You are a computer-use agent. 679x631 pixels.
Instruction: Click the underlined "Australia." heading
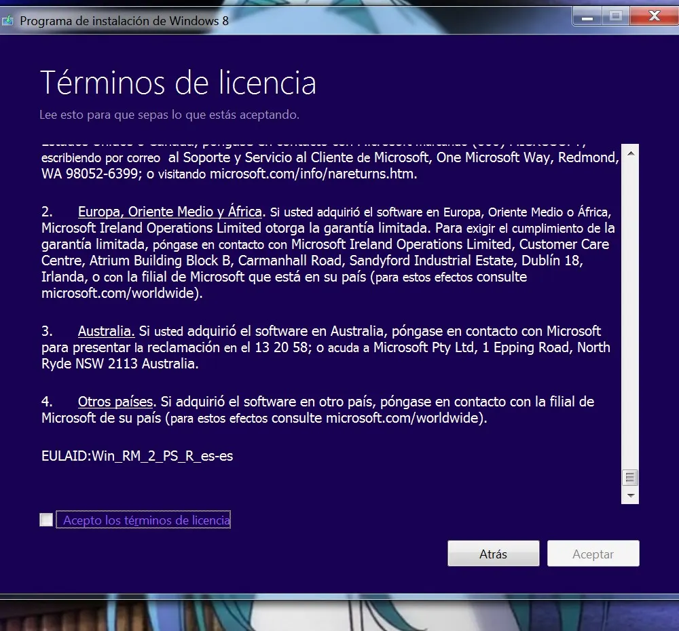point(106,331)
